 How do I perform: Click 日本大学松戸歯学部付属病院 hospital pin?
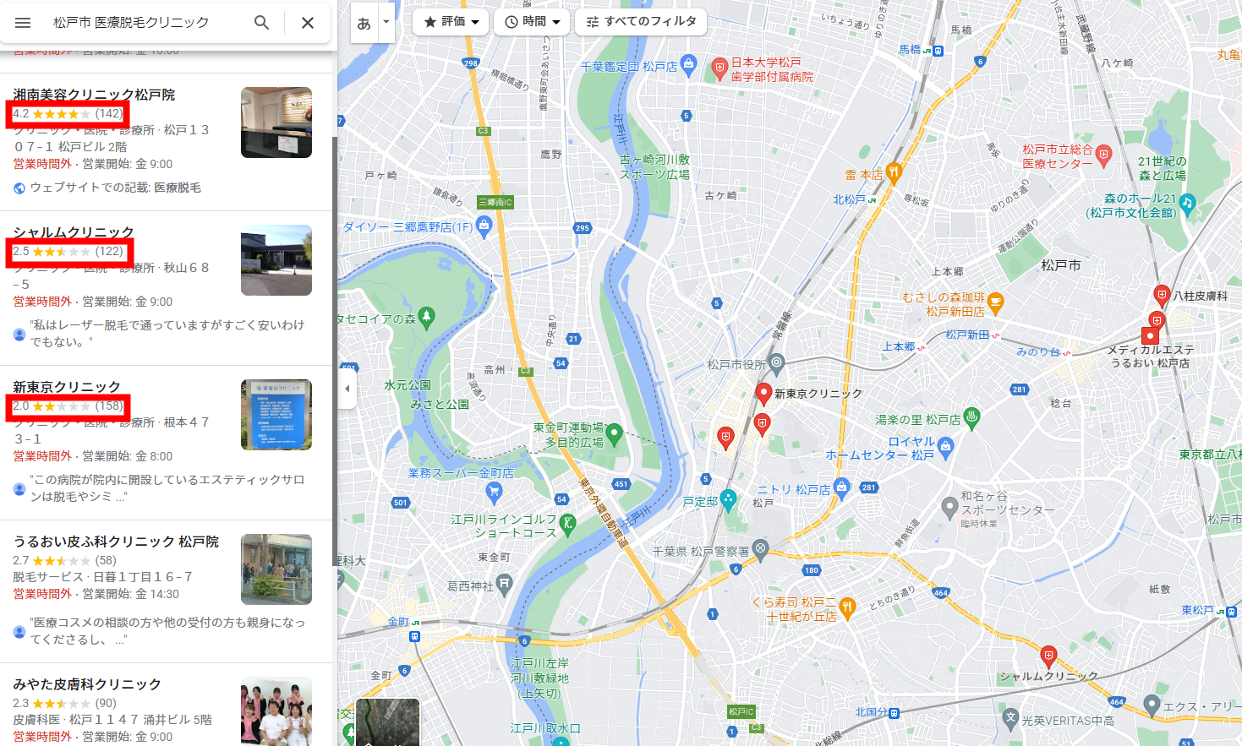pyautogui.click(x=719, y=67)
